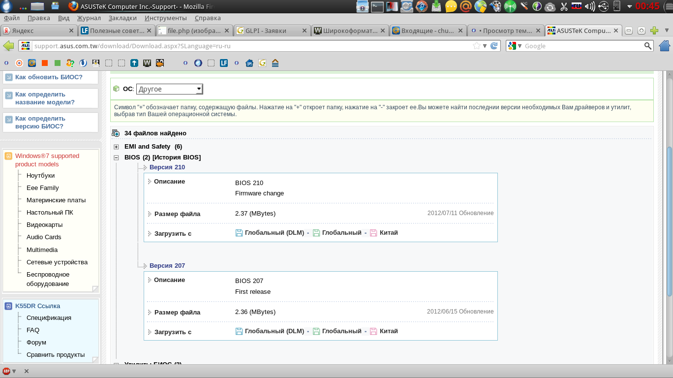The height and width of the screenshot is (378, 673).
Task: Switch keyboard layout via the ru flag
Action: [x=576, y=6]
